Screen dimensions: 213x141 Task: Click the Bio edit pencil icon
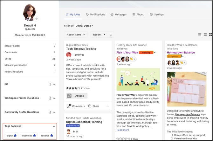(x=50, y=84)
